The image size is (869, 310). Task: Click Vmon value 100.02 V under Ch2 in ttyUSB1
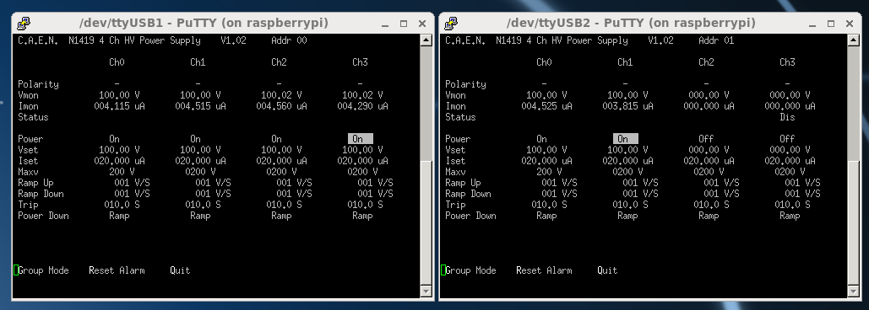(x=281, y=95)
